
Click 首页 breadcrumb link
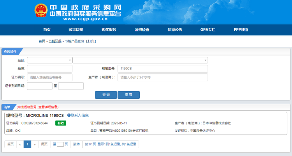(x=42, y=41)
